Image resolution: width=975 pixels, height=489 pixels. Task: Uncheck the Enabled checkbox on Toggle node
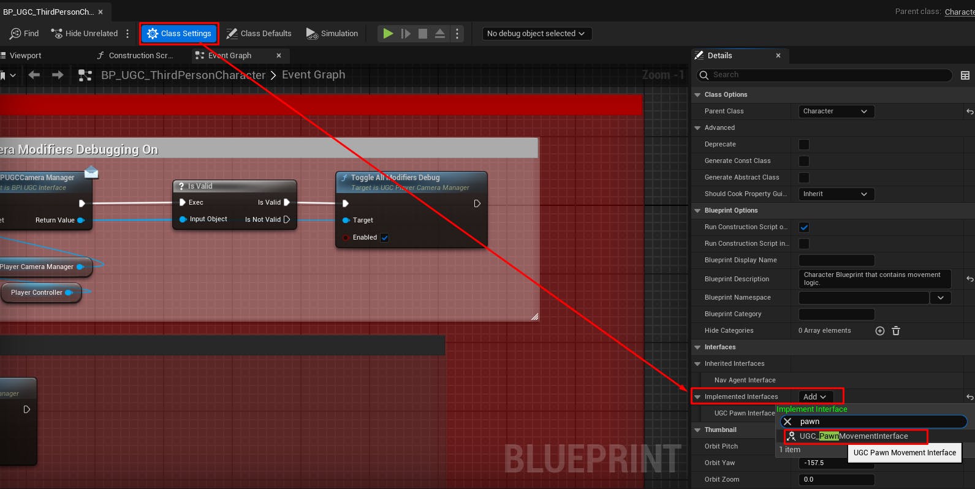(x=385, y=238)
